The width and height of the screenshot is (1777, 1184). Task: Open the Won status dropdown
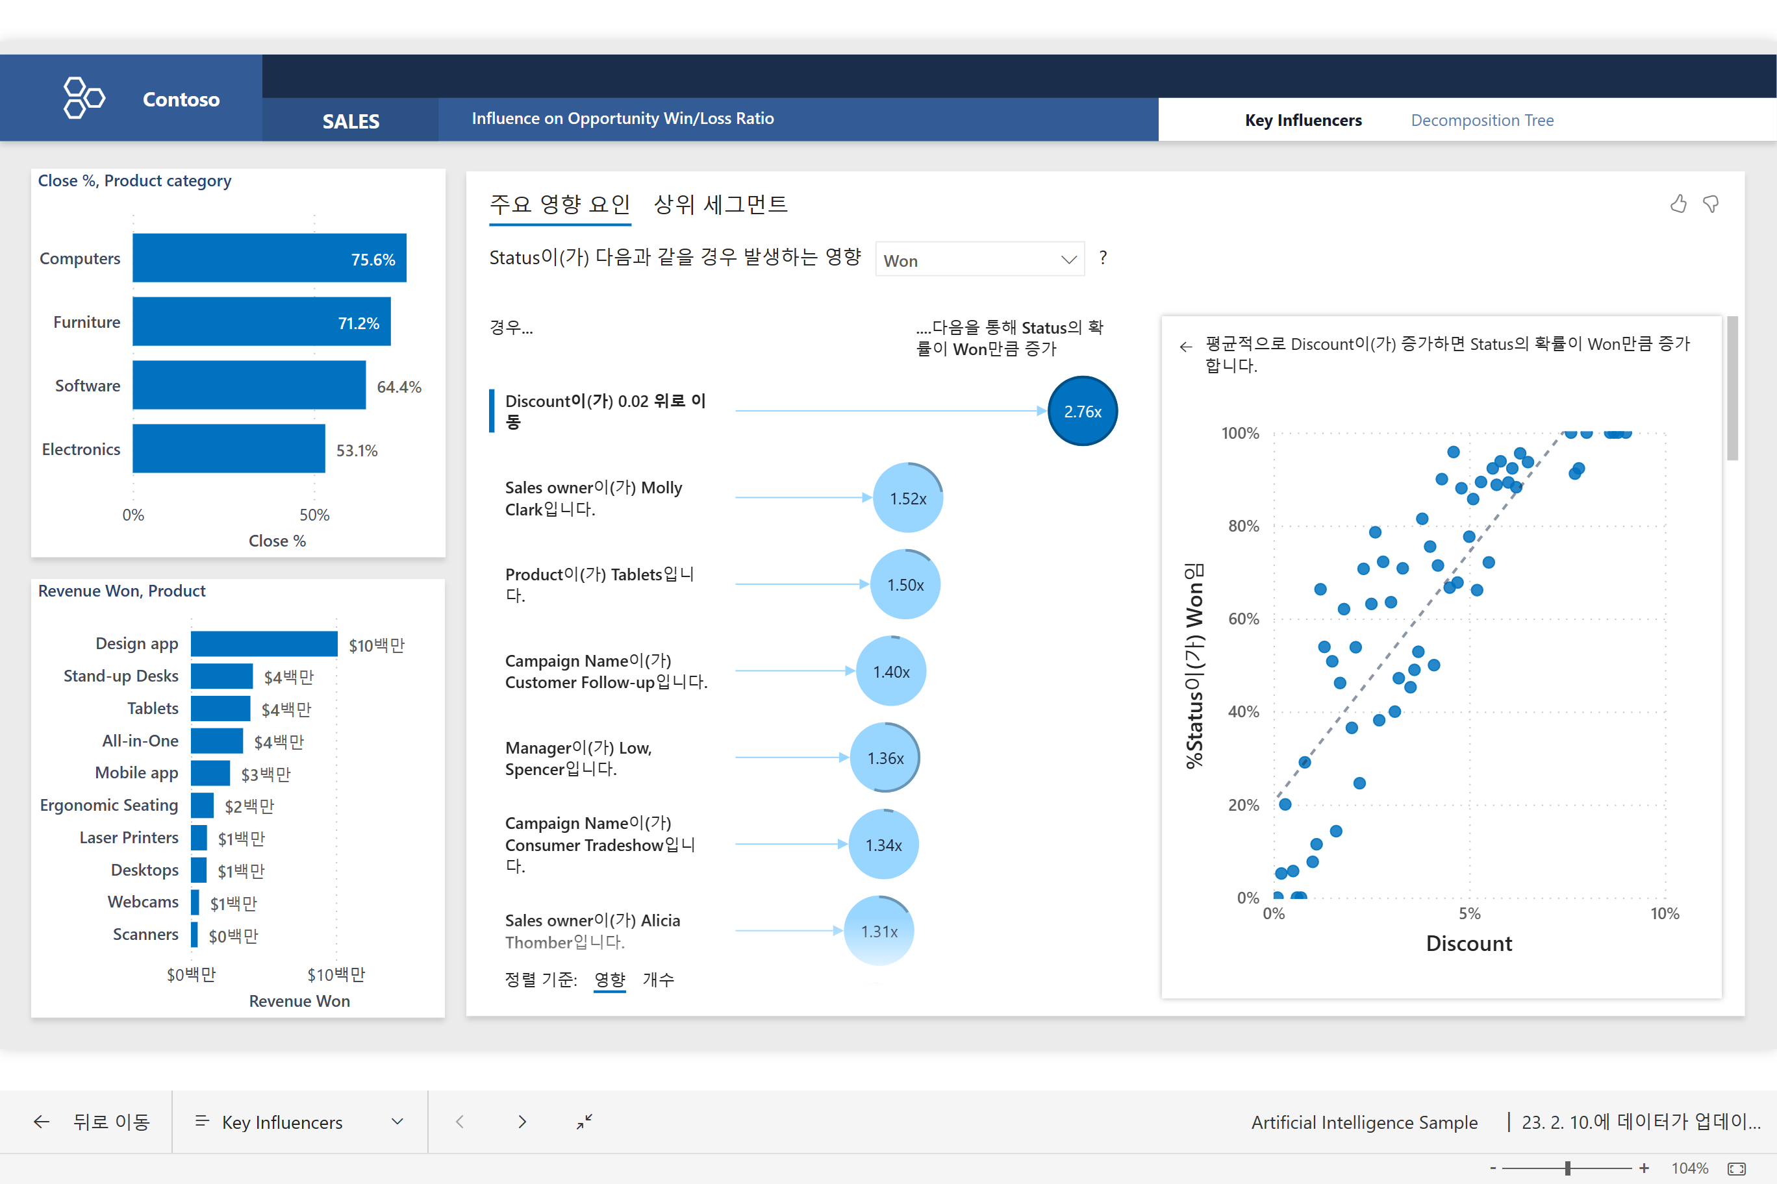(x=979, y=260)
